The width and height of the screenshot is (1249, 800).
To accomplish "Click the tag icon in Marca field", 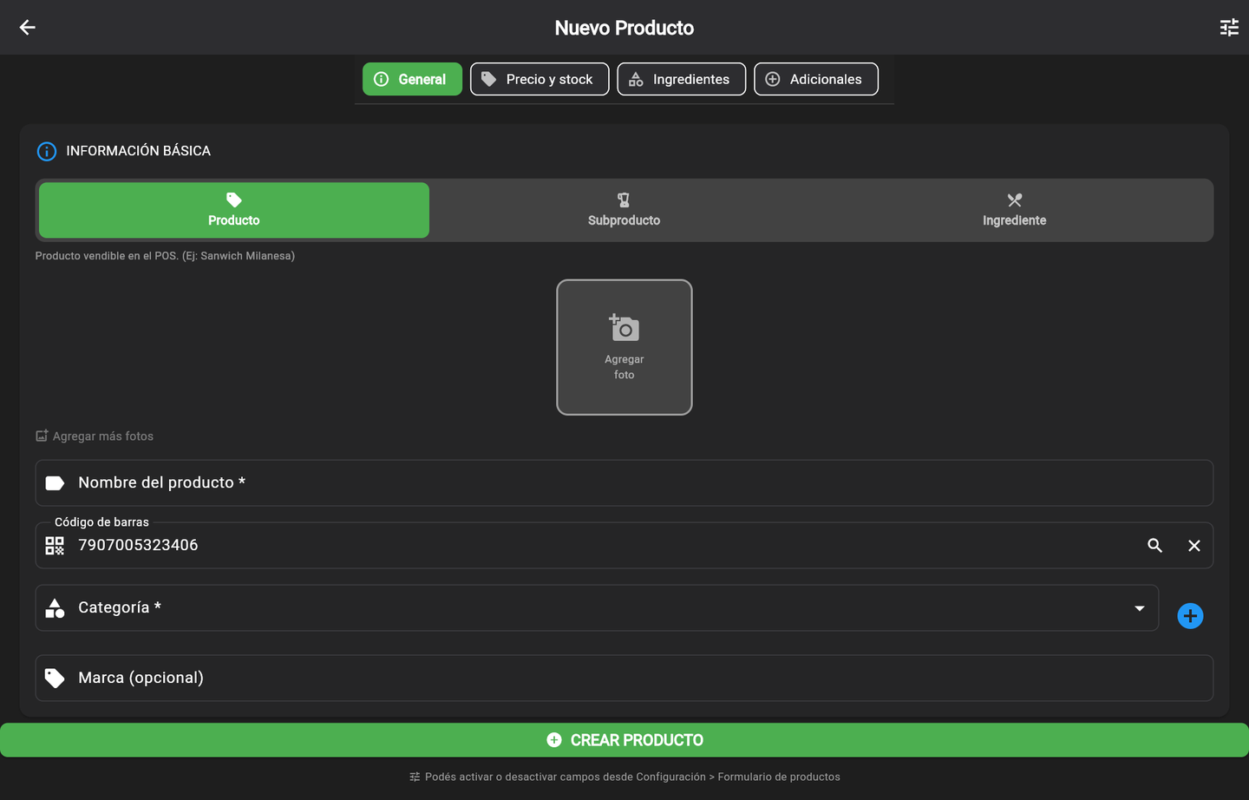I will pyautogui.click(x=55, y=678).
